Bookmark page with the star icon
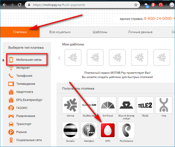Viewport: 175px width, 147px height. point(136,5)
